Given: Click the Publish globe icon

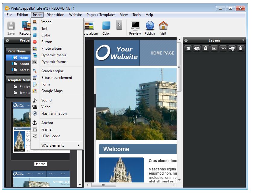Looking at the screenshot, I should tap(150, 26).
